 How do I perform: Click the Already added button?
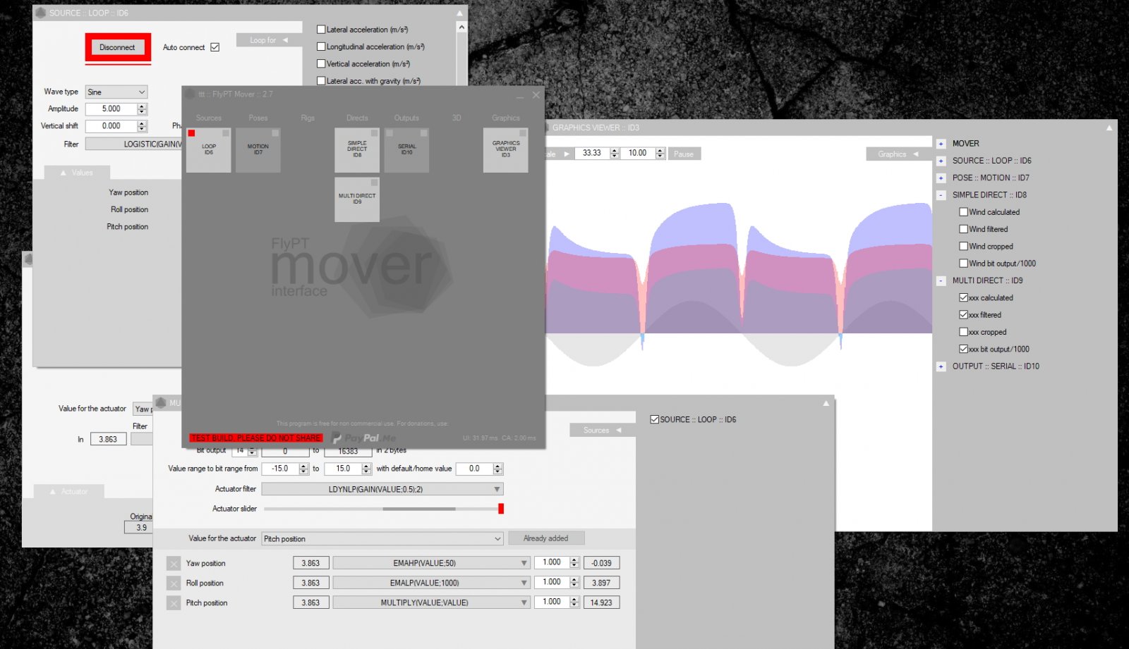pyautogui.click(x=546, y=538)
